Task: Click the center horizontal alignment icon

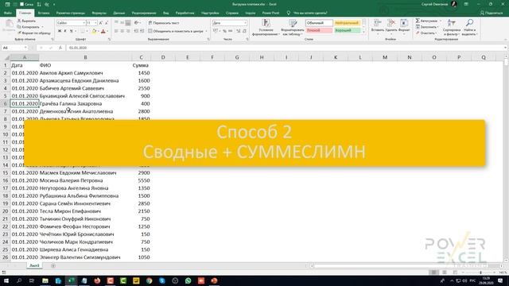Action: pyautogui.click(x=122, y=31)
